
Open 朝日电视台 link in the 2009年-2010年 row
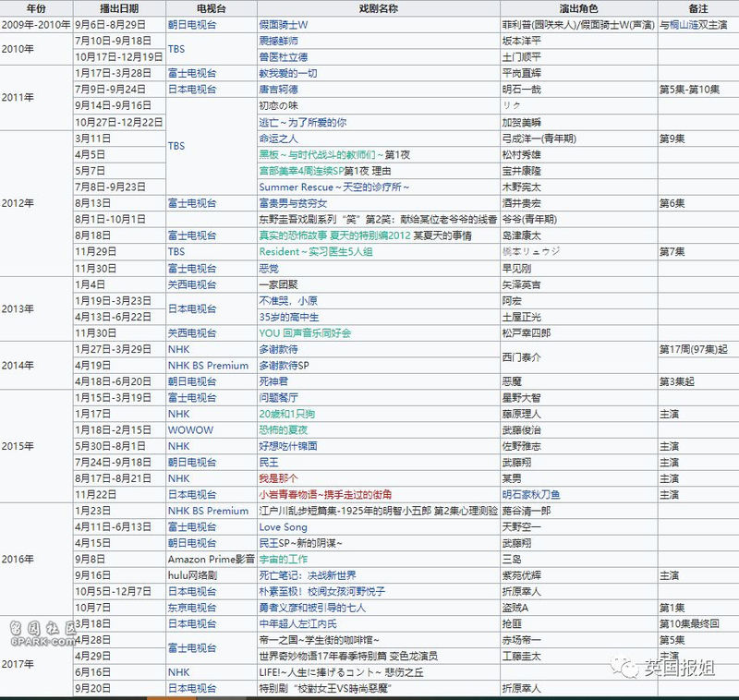(x=192, y=25)
